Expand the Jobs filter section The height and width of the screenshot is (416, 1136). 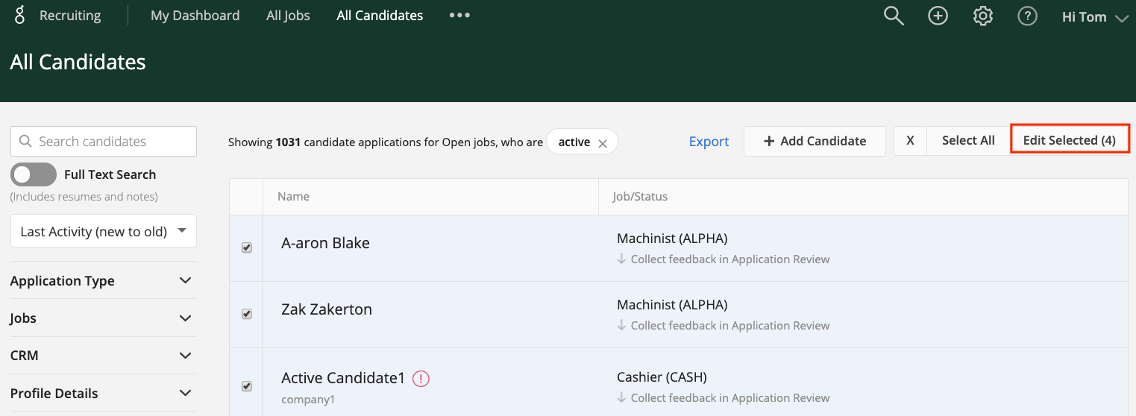tap(101, 318)
